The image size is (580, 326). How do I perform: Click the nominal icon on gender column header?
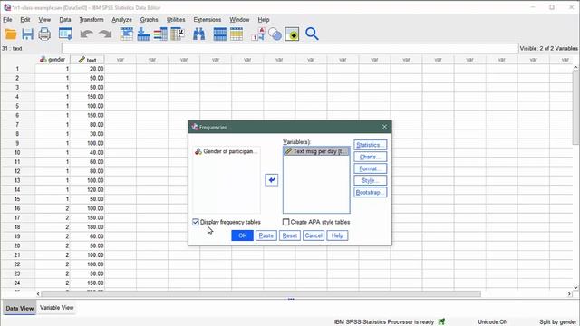43,60
